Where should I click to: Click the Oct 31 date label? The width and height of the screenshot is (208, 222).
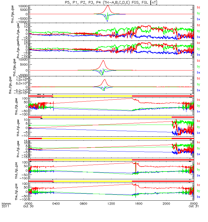click(x=194, y=206)
